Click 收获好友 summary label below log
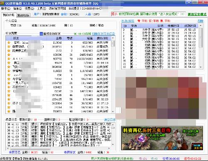This screenshot has width=208, height=161. (69, 152)
